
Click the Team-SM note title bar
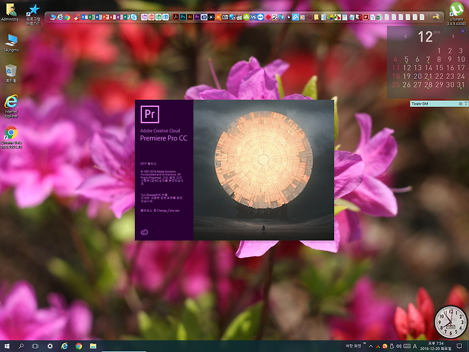439,104
